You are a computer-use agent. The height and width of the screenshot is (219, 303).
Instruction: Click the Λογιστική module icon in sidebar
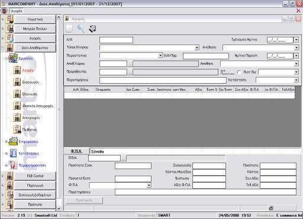[x=9, y=20]
